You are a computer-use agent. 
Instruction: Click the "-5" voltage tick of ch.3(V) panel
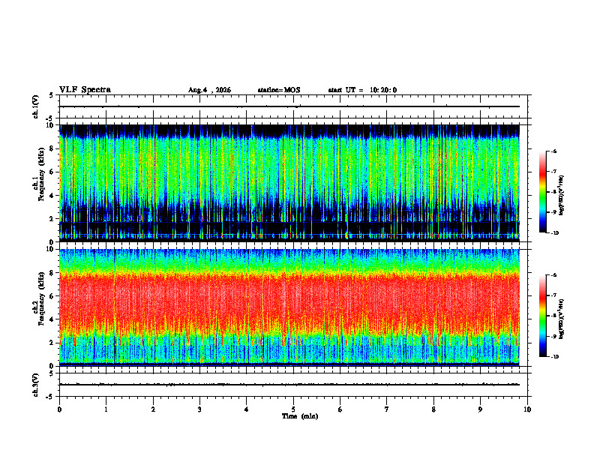(49, 397)
